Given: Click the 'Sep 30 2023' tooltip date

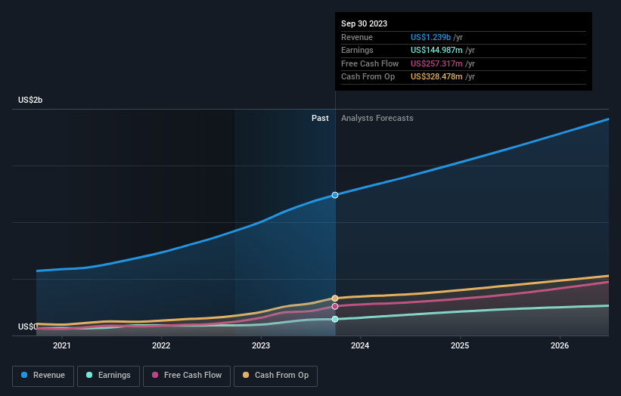Looking at the screenshot, I should click(x=364, y=23).
